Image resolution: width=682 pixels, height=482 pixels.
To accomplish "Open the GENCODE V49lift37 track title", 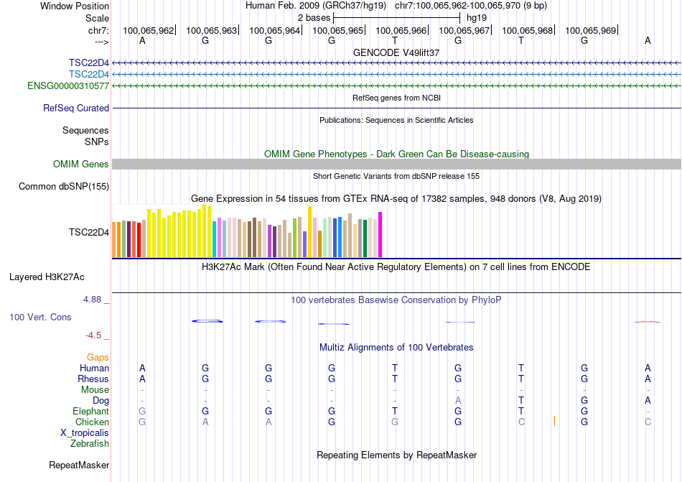I will pos(396,52).
